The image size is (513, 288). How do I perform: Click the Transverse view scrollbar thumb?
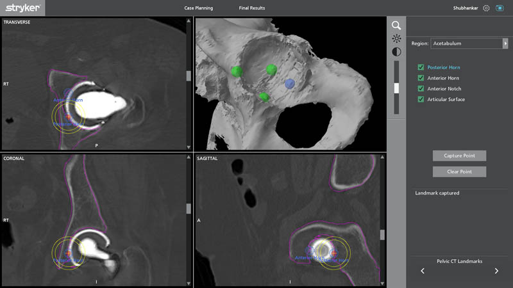coord(189,76)
